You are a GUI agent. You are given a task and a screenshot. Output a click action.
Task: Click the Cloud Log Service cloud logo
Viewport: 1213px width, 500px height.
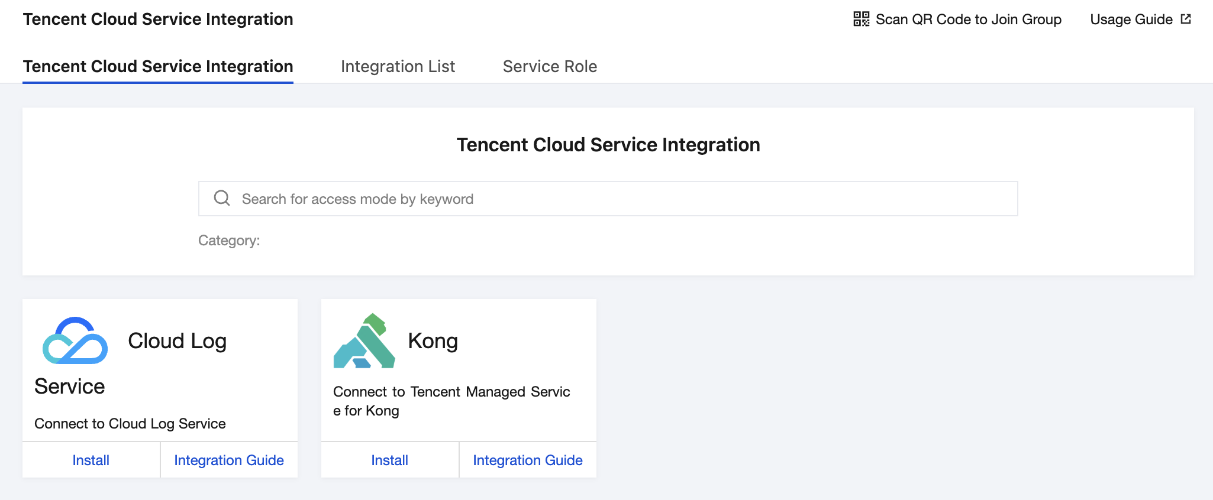pos(75,340)
